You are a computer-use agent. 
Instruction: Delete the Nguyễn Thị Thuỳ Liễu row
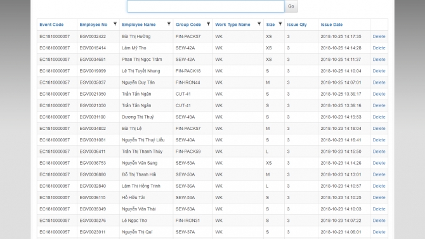pos(379,140)
